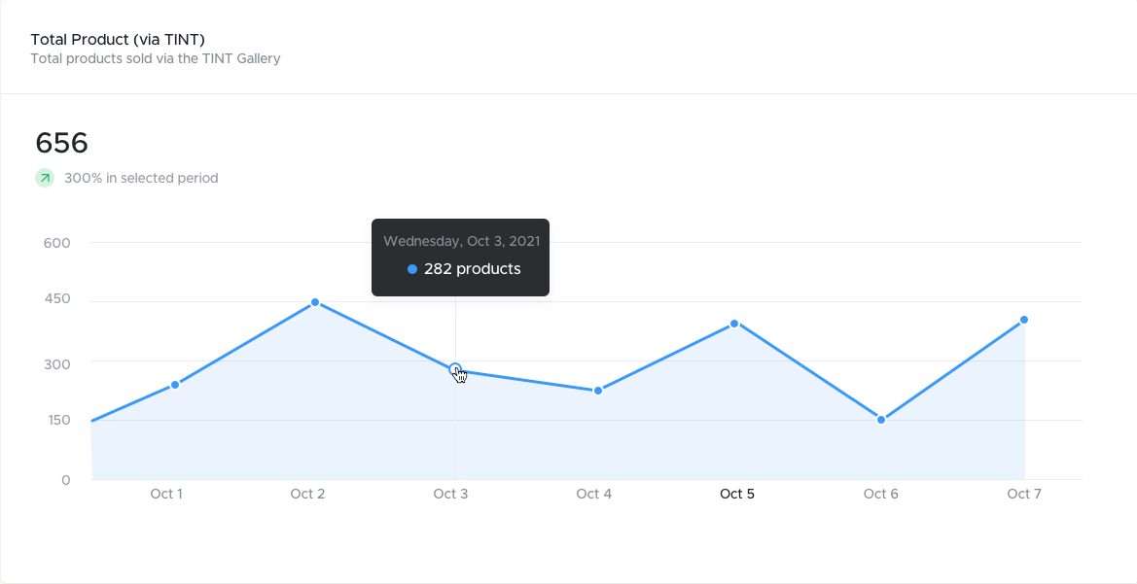
Task: Select the Oct 2 peak data point
Action: (315, 302)
